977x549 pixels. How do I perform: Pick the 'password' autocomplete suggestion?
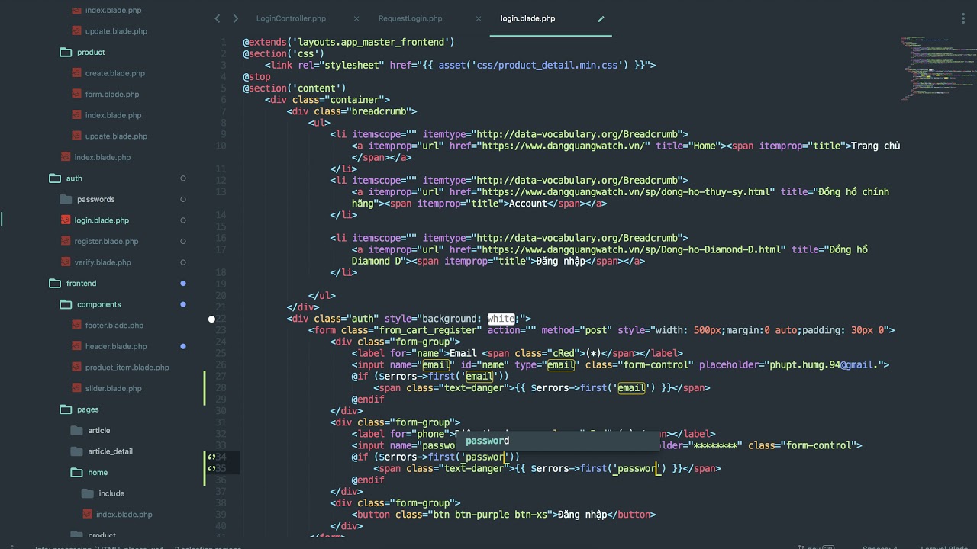(x=557, y=441)
